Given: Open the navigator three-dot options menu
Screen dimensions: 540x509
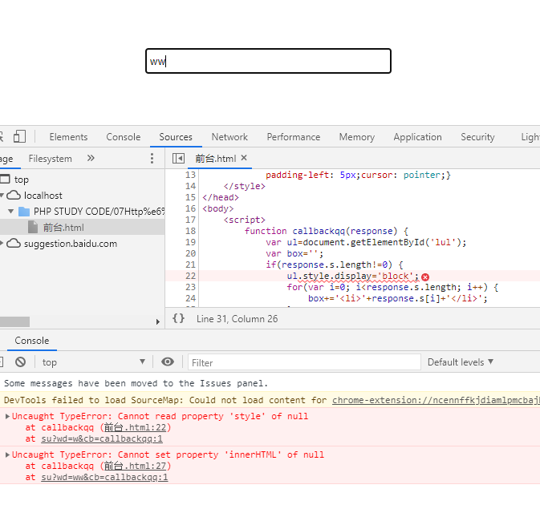Looking at the screenshot, I should pyautogui.click(x=152, y=158).
